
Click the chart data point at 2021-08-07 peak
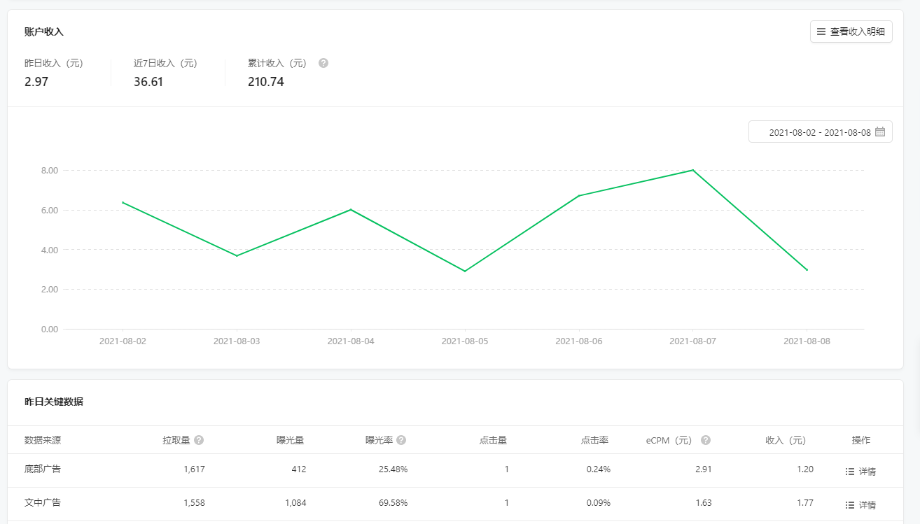(693, 170)
